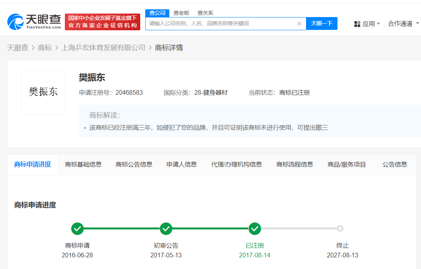The image size is (421, 269).
Task: Switch to the 查老板 search tab
Action: click(x=181, y=12)
